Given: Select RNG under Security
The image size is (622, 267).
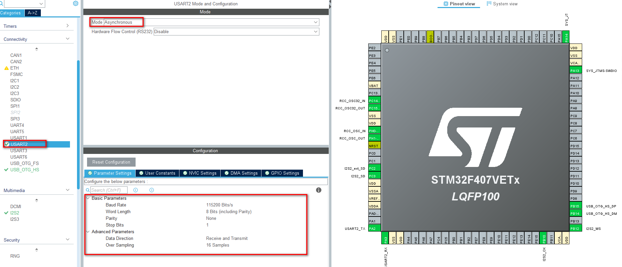Looking at the screenshot, I should click(15, 256).
